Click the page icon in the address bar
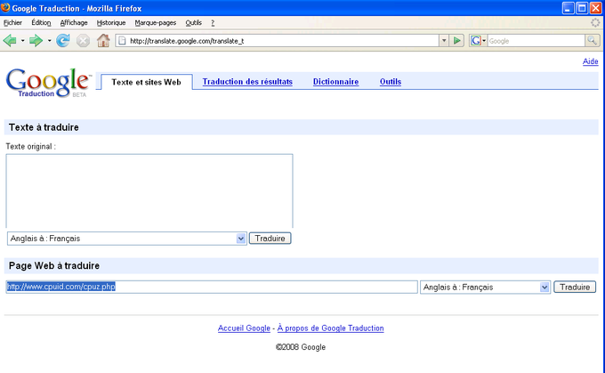The height and width of the screenshot is (373, 605). (x=122, y=41)
